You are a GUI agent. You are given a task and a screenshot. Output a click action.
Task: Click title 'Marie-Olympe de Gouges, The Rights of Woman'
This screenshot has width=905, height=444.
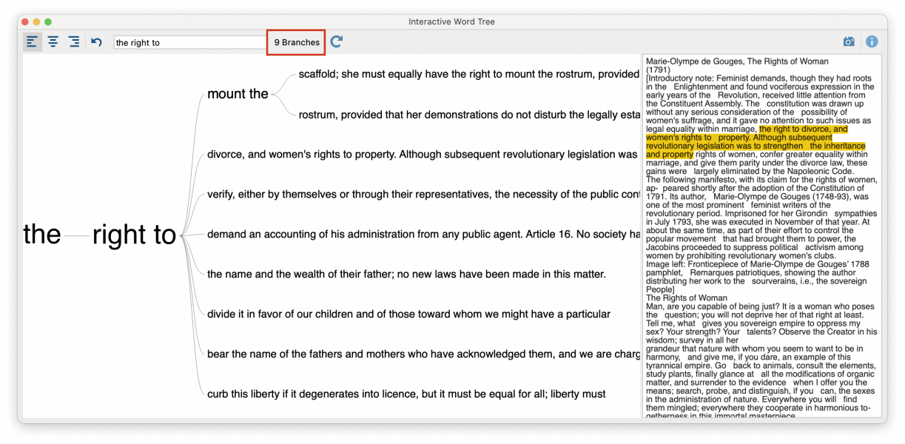737,61
